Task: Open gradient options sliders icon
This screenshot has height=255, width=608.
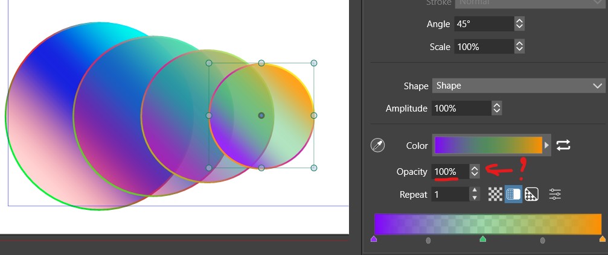Action: [x=555, y=194]
